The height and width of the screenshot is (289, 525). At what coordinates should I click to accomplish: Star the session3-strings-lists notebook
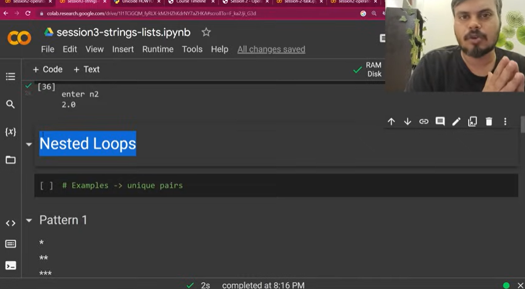pos(206,32)
